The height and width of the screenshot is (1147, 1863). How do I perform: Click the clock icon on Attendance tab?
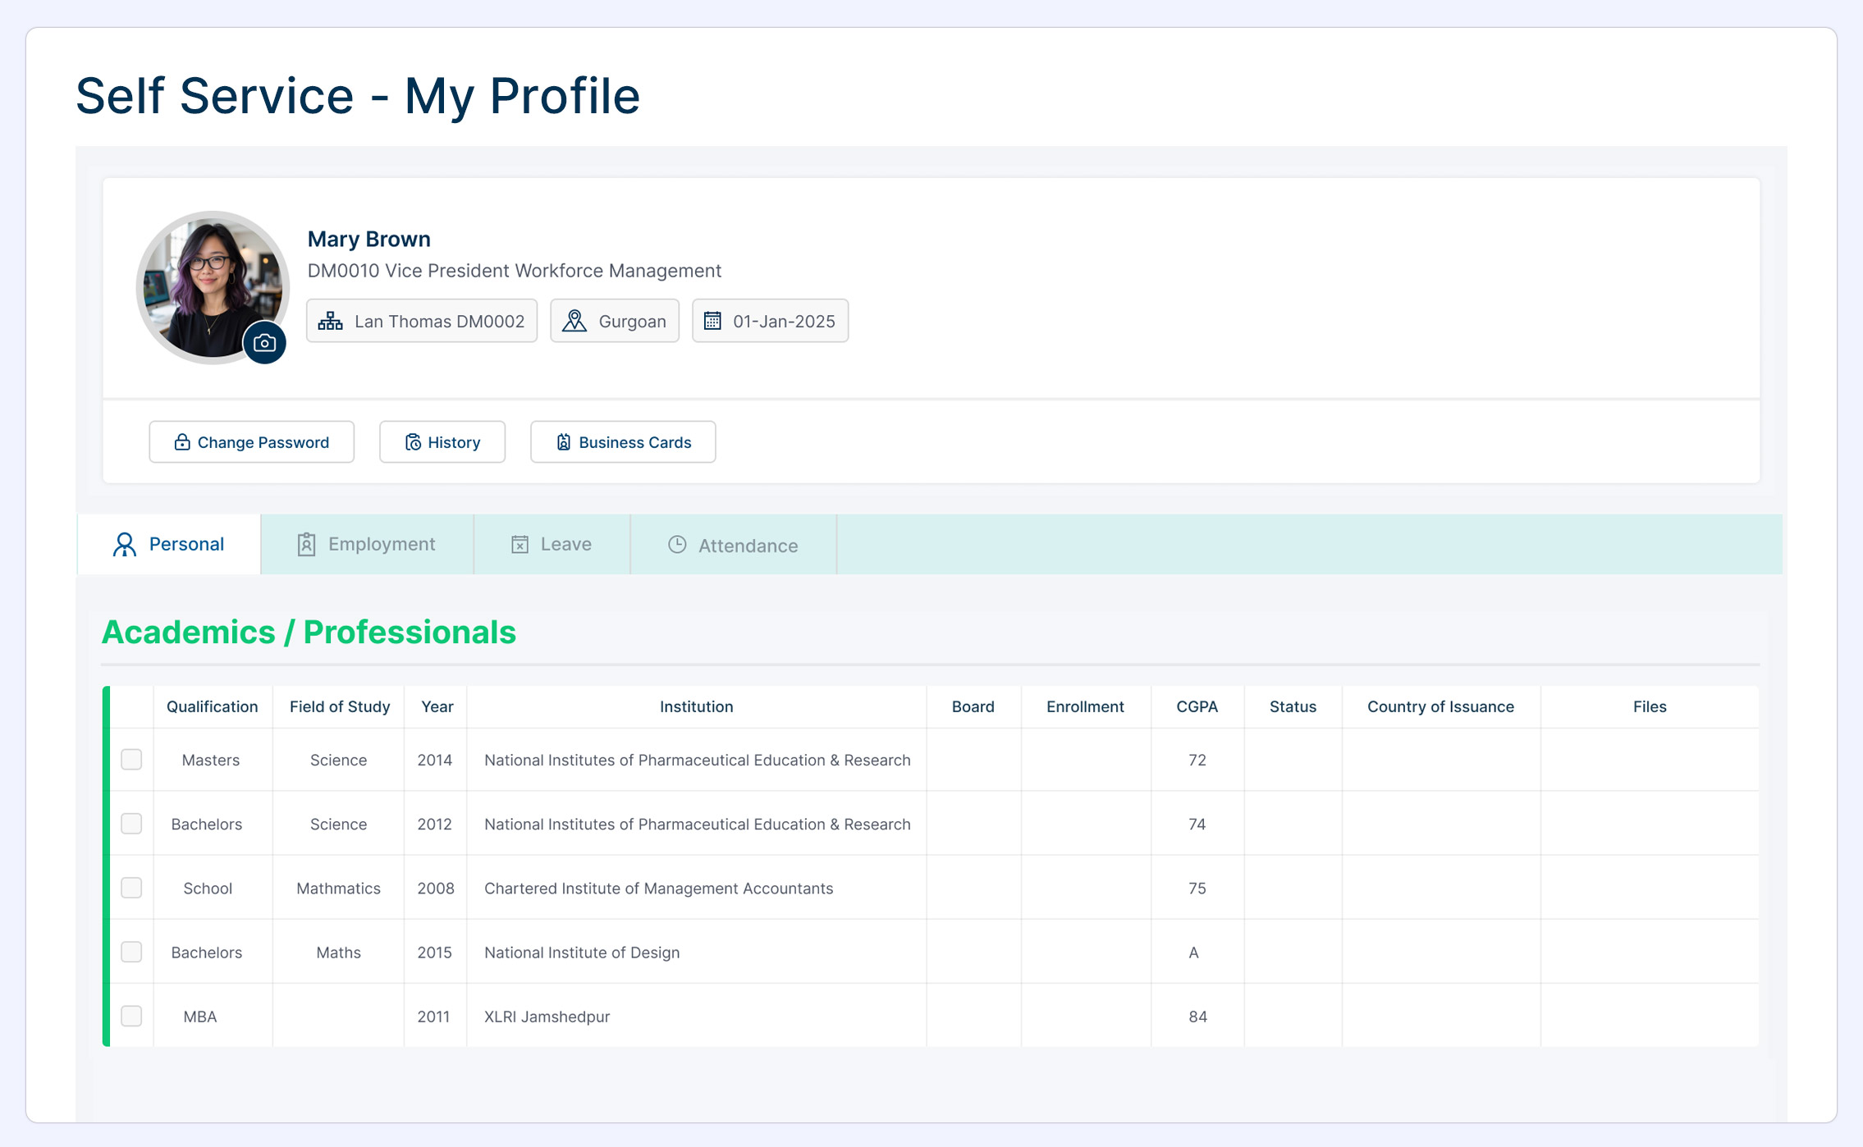click(x=677, y=545)
